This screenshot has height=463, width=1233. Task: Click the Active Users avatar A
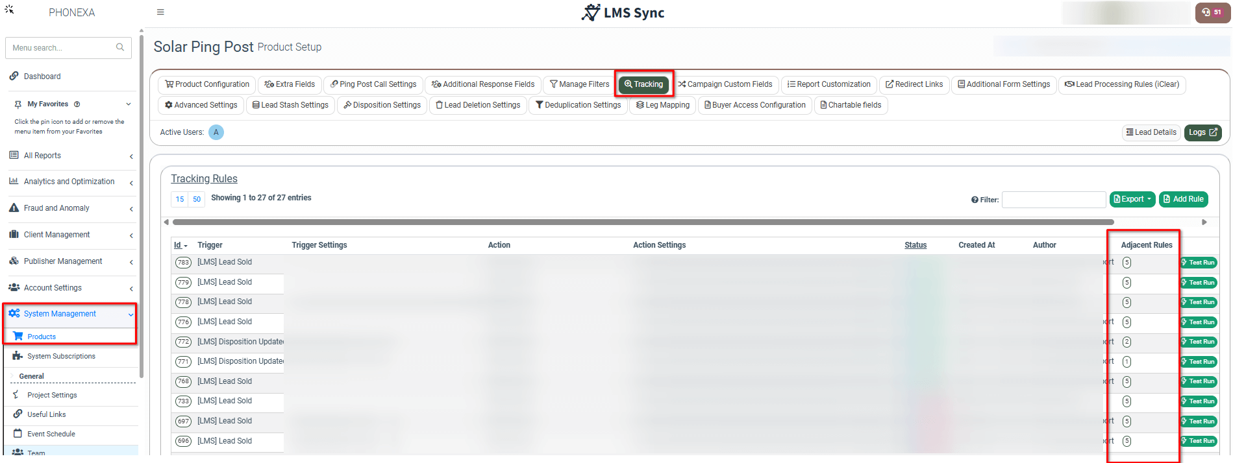[x=216, y=132]
